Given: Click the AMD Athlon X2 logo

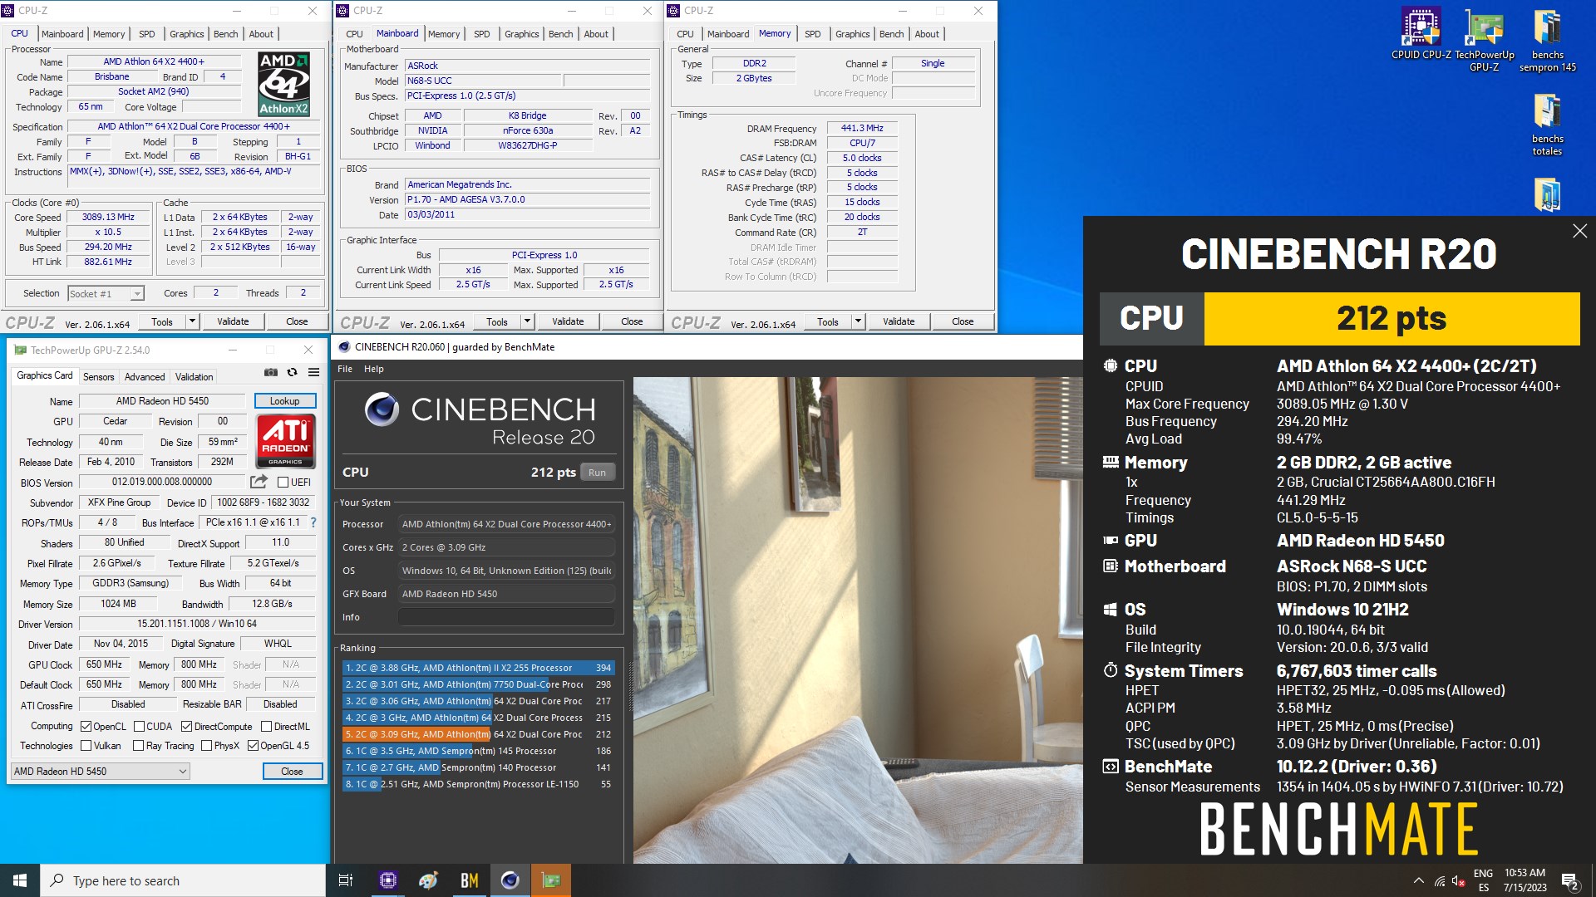Looking at the screenshot, I should click(x=283, y=84).
